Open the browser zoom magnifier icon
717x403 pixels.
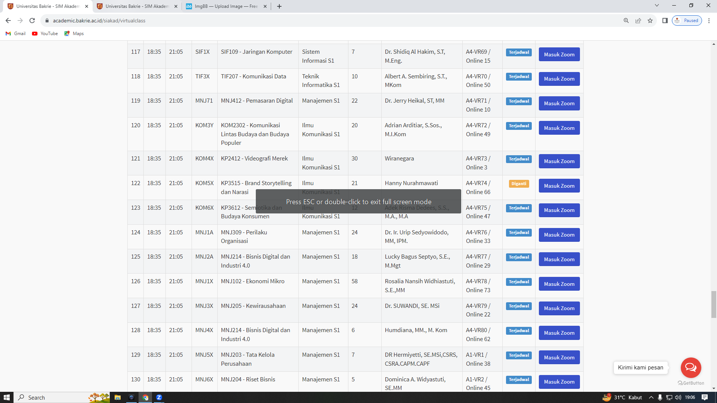(x=626, y=21)
